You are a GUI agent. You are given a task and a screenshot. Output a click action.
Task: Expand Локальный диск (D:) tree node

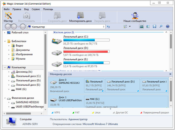click(x=9, y=80)
